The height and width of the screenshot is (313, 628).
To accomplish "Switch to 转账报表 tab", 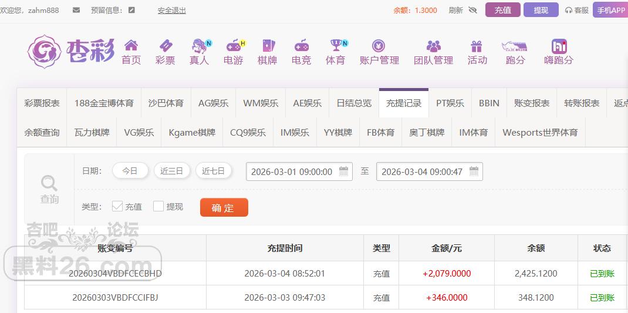I will point(582,103).
